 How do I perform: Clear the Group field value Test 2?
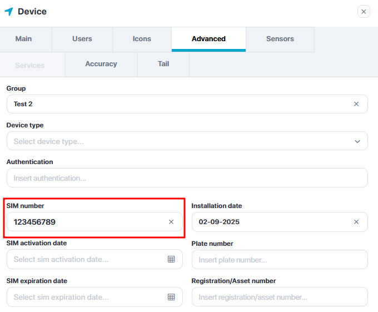point(356,104)
